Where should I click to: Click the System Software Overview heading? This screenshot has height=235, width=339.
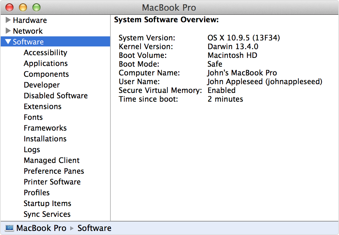(166, 20)
